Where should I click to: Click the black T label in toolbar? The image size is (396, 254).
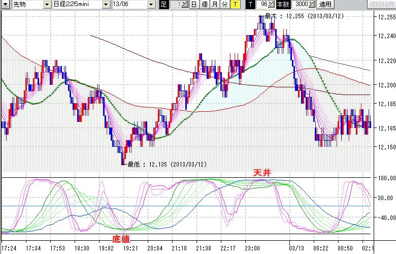tap(250, 5)
